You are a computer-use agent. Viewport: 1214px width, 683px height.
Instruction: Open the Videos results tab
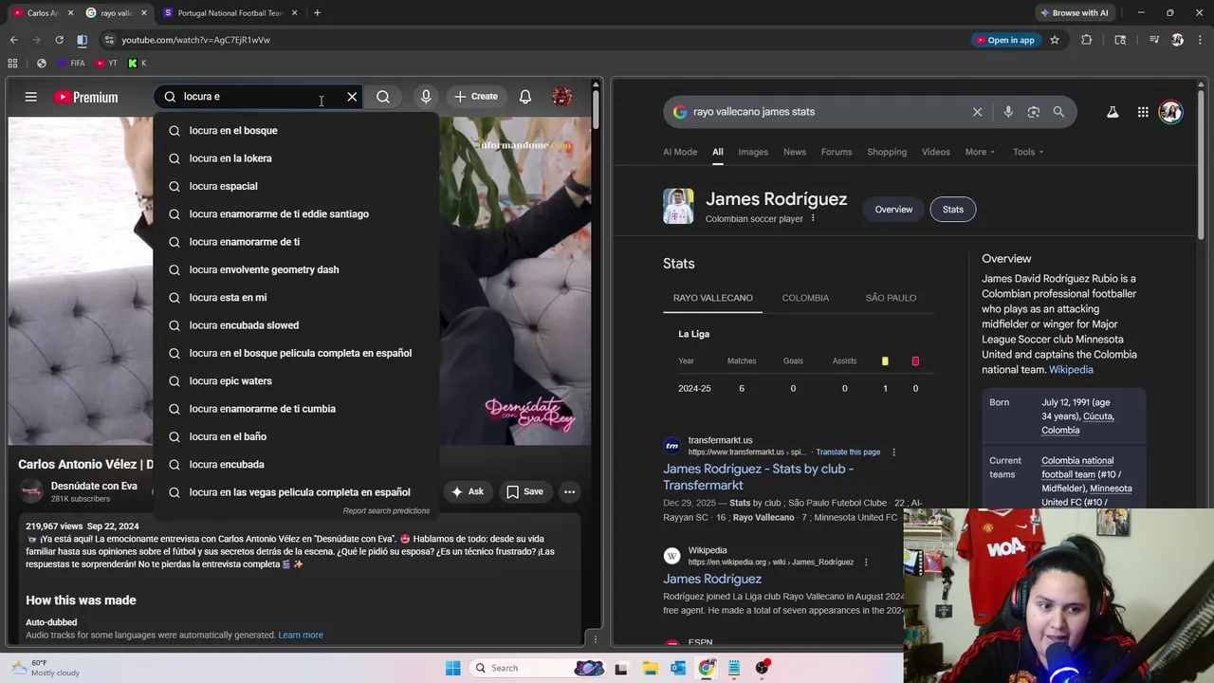[936, 152]
